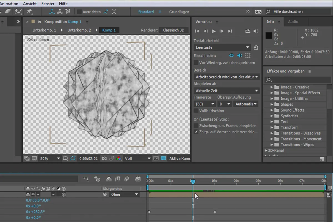Open the Standard workspace menu icon
This screenshot has width=333, height=222.
[160, 12]
